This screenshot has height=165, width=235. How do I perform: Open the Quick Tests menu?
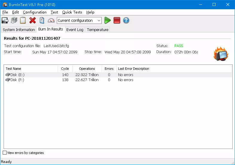pos(72,12)
